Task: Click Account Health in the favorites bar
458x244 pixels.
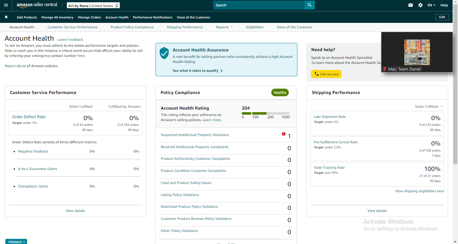Action: click(x=117, y=17)
